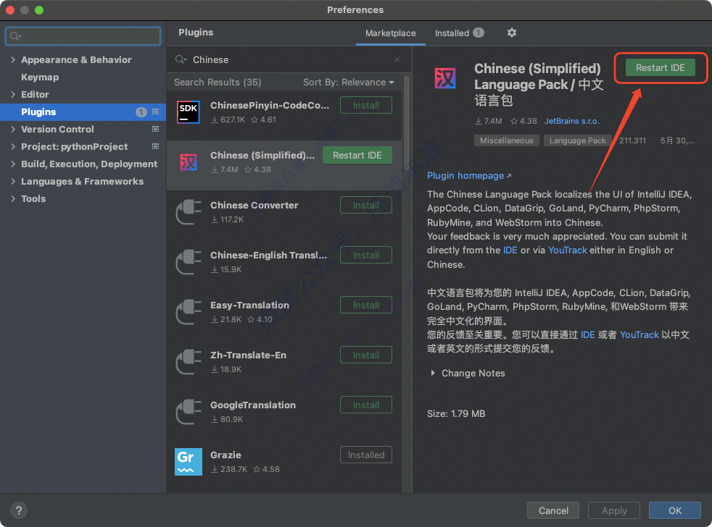Viewport: 712px width, 527px height.
Task: Select the GoogleTranslation entry name
Action: coord(253,405)
